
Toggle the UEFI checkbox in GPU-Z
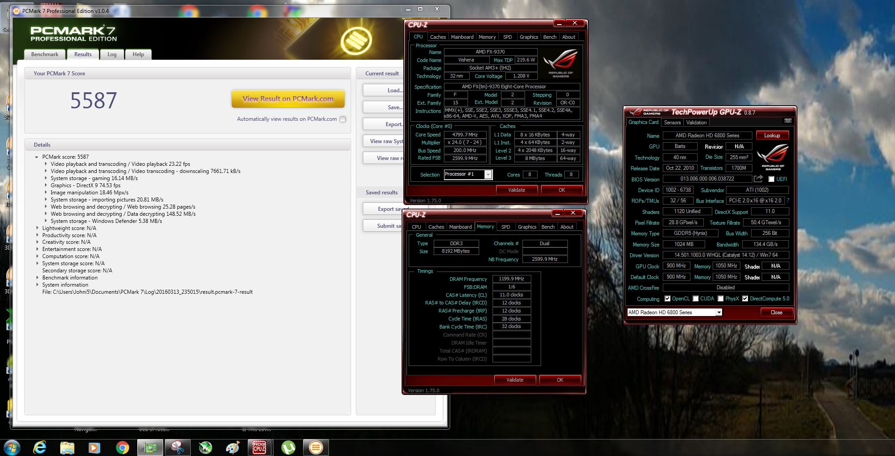point(771,179)
